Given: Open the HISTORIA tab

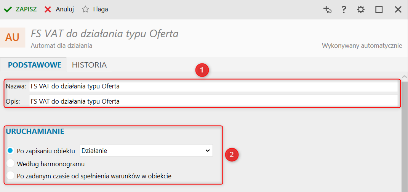Looking at the screenshot, I should (x=89, y=65).
